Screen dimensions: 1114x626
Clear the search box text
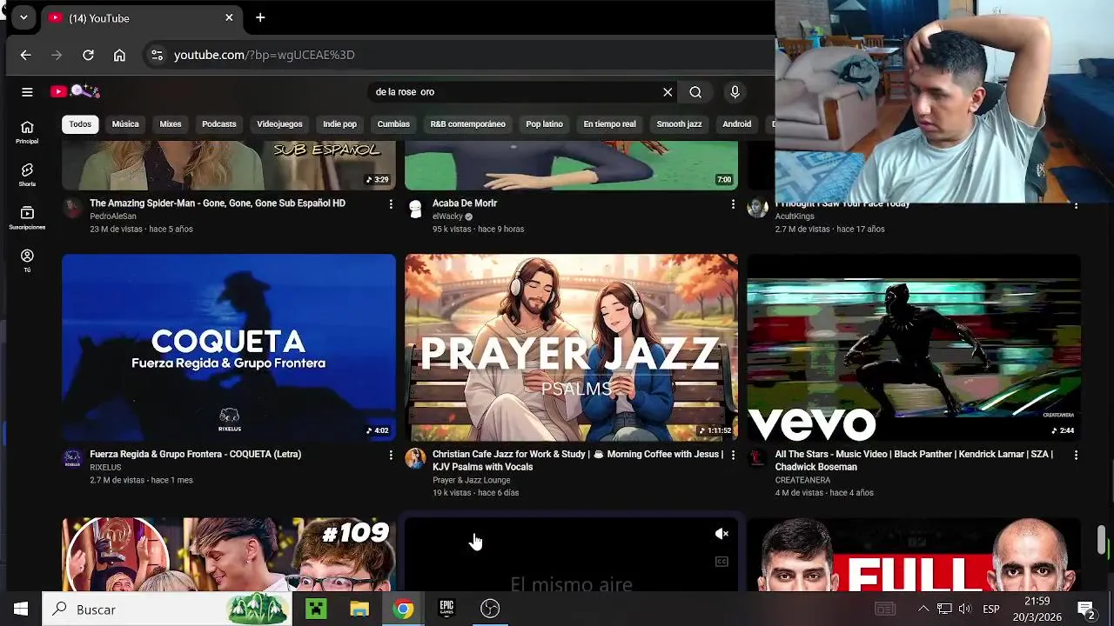click(x=668, y=92)
